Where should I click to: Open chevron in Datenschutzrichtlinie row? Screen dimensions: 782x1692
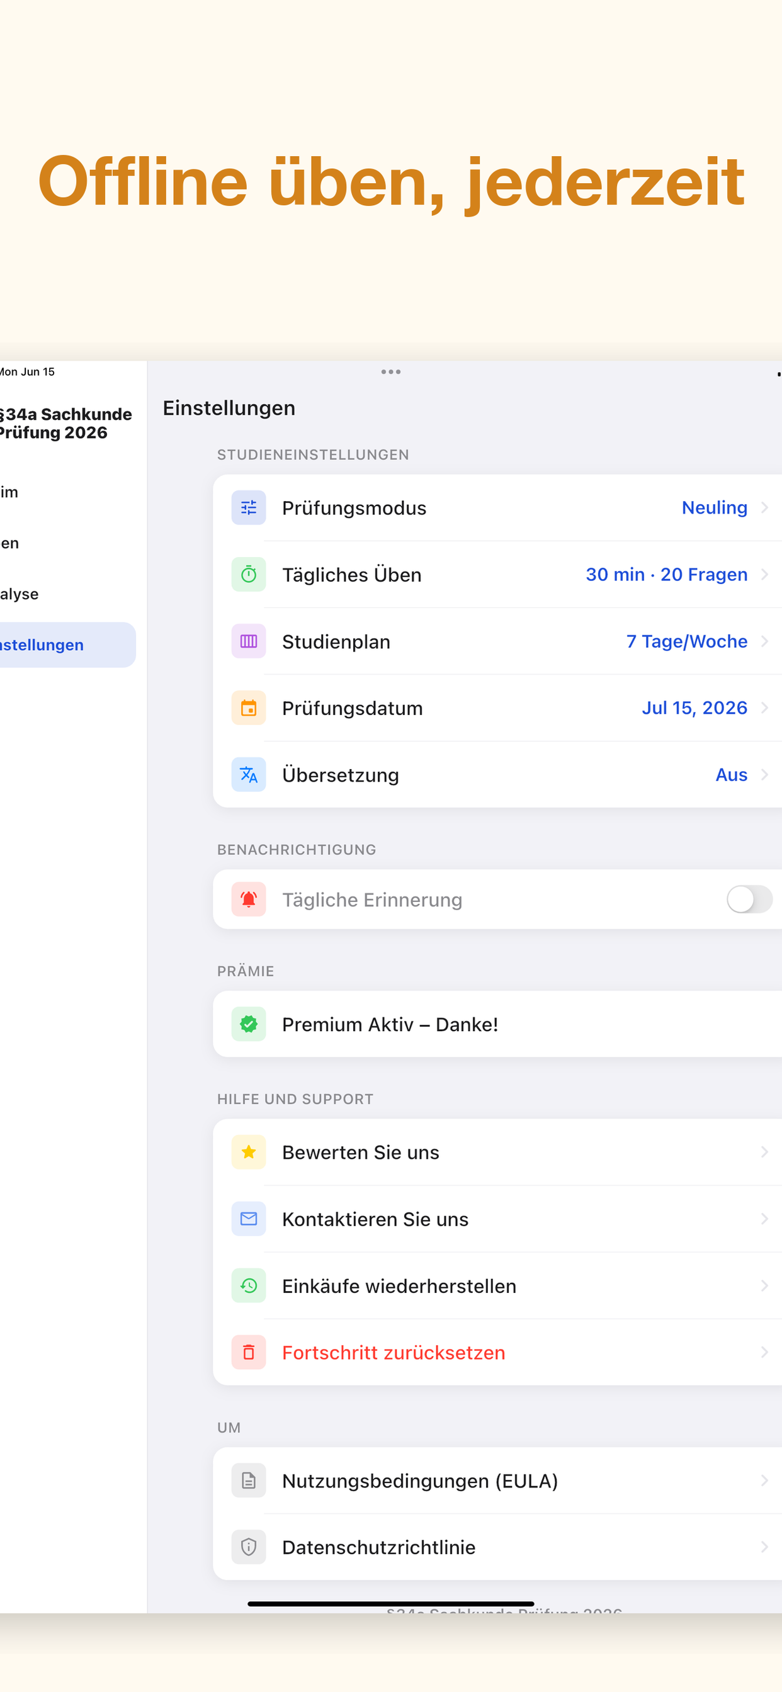[x=764, y=1547]
